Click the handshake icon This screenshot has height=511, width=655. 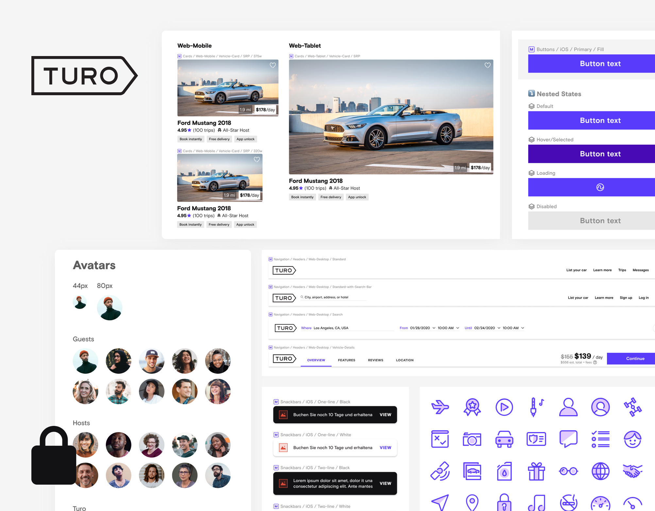[x=632, y=471]
